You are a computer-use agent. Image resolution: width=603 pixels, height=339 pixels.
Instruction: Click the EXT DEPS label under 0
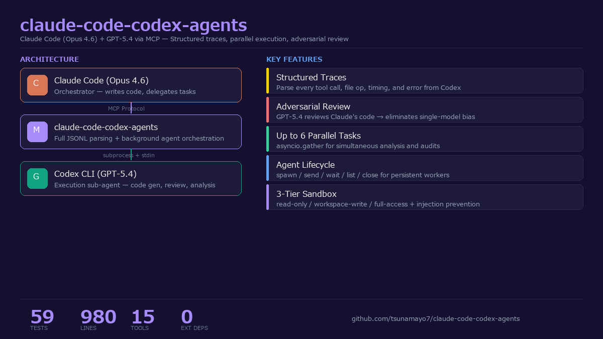click(x=194, y=328)
